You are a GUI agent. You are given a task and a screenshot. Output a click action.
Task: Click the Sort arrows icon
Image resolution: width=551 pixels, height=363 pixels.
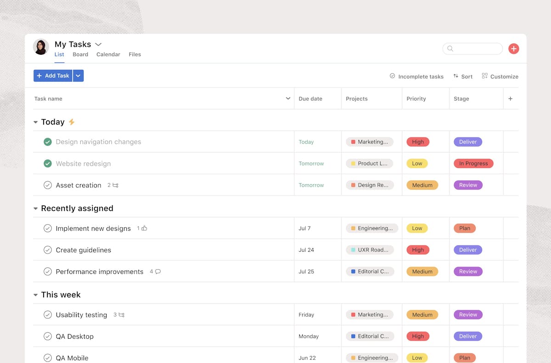[x=455, y=76]
